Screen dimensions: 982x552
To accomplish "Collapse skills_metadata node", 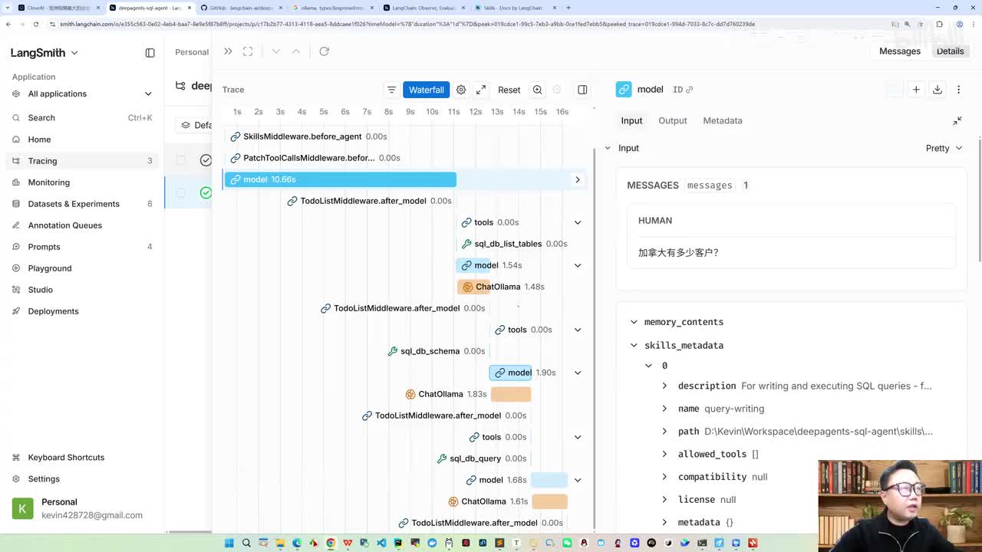I will 634,346.
